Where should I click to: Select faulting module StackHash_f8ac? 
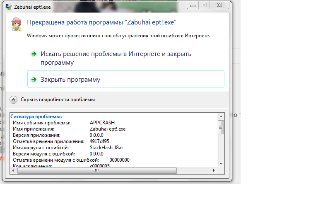(107, 148)
